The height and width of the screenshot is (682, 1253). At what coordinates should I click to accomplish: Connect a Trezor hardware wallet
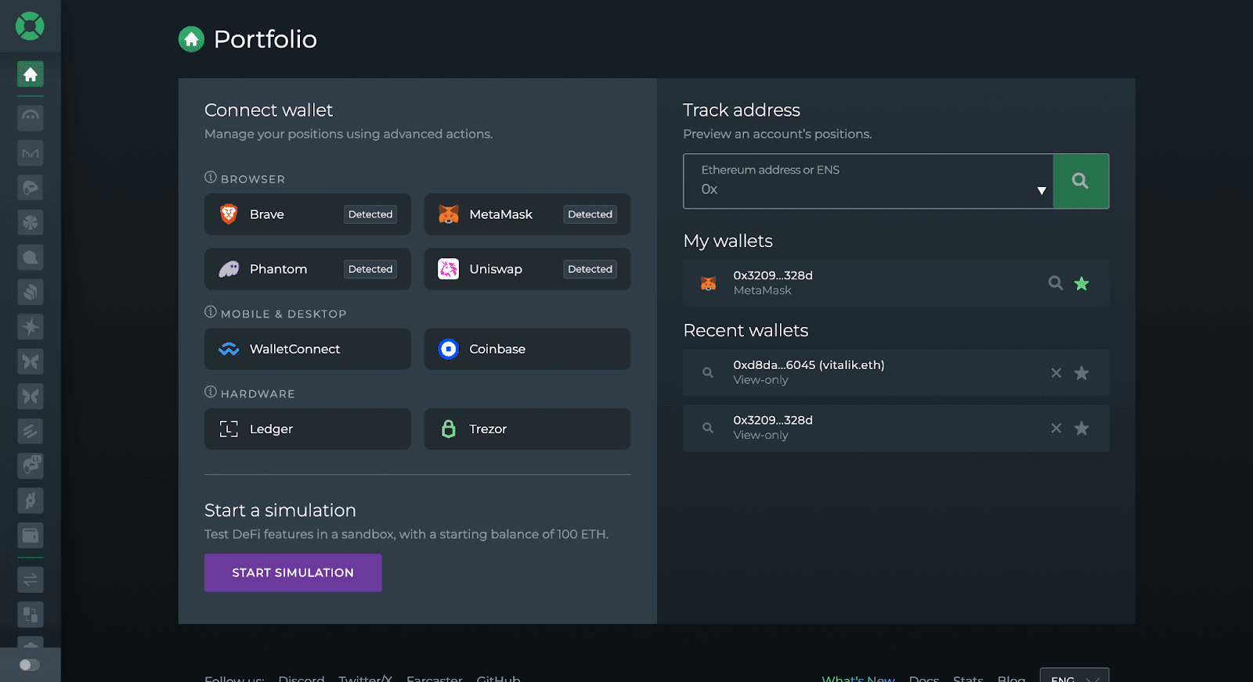pyautogui.click(x=527, y=429)
